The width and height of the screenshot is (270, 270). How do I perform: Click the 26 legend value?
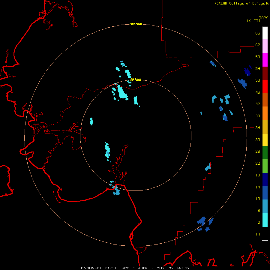pos(258,151)
